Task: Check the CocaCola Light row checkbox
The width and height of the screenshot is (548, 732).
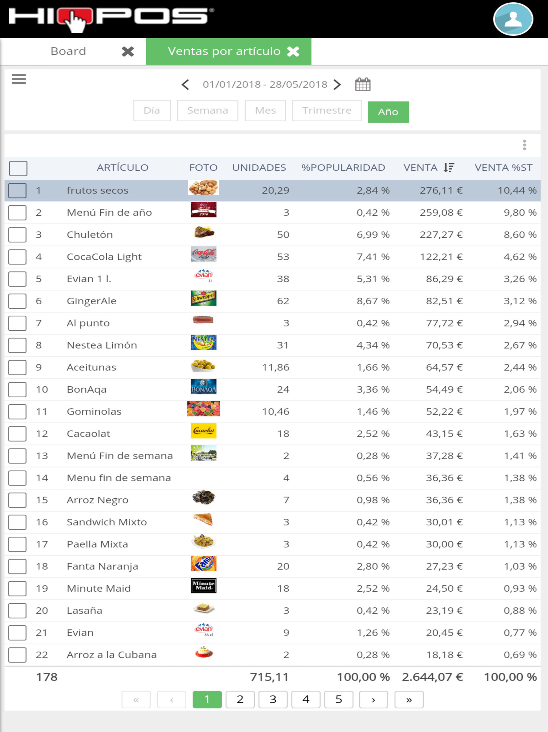Action: point(17,257)
